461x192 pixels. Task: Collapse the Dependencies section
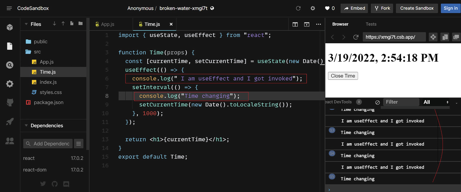point(26,126)
